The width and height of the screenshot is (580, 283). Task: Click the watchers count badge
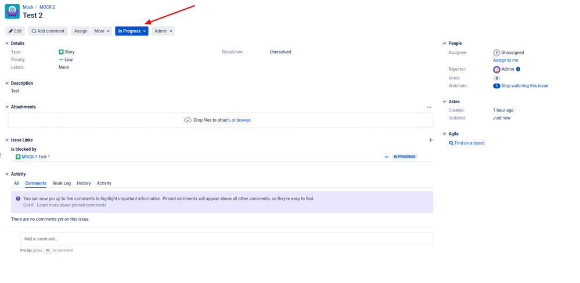pos(496,86)
